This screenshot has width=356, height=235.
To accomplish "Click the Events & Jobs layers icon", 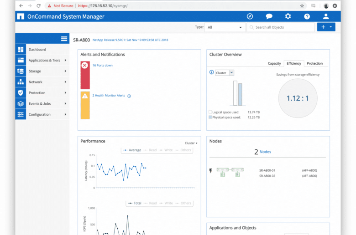I will click(21, 103).
